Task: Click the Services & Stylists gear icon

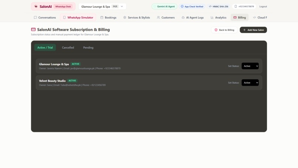Action: [125, 17]
